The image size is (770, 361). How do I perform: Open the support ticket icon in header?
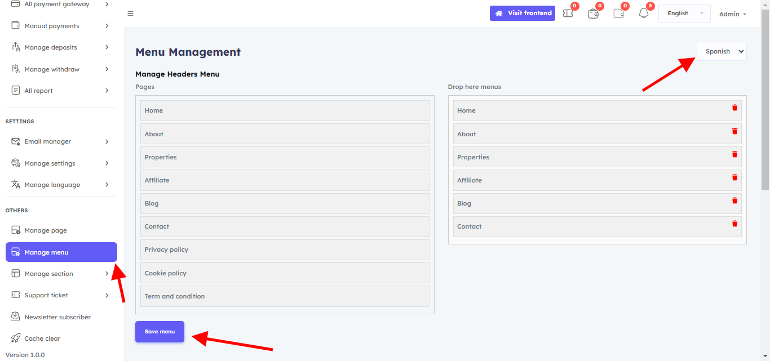(x=568, y=14)
